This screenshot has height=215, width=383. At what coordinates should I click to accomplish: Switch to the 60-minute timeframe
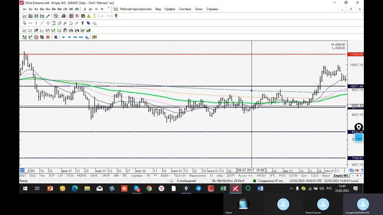click(59, 9)
